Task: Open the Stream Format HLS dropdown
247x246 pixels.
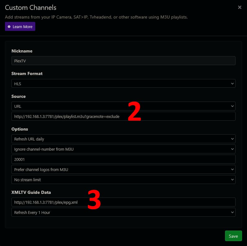Action: click(123, 83)
